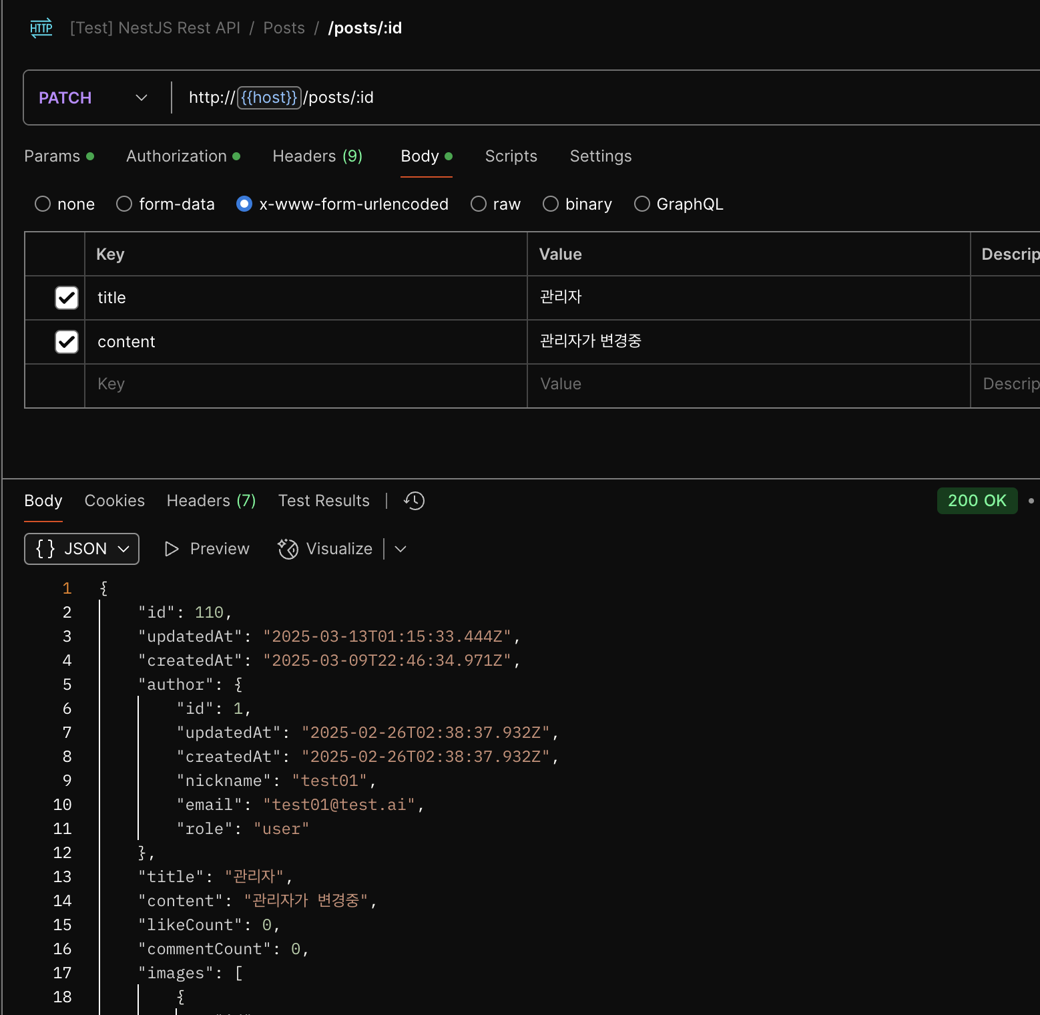The width and height of the screenshot is (1040, 1015).
Task: View the response Headers (7) tab
Action: click(x=212, y=501)
